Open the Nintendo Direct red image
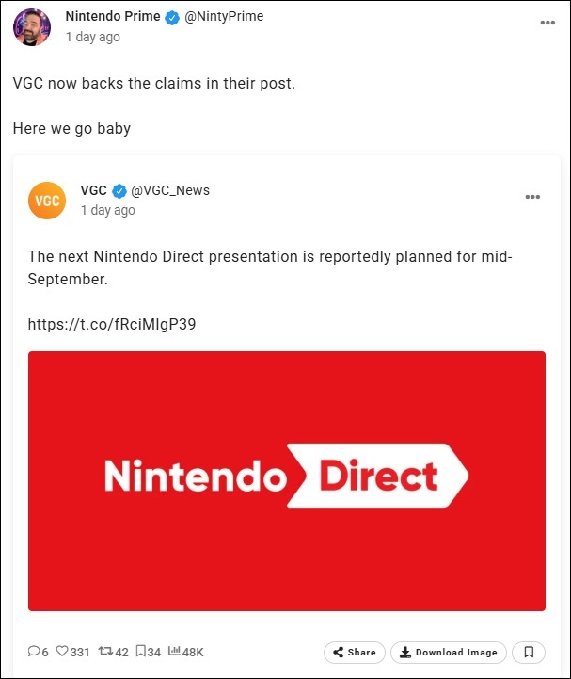This screenshot has height=679, width=571. pyautogui.click(x=287, y=481)
